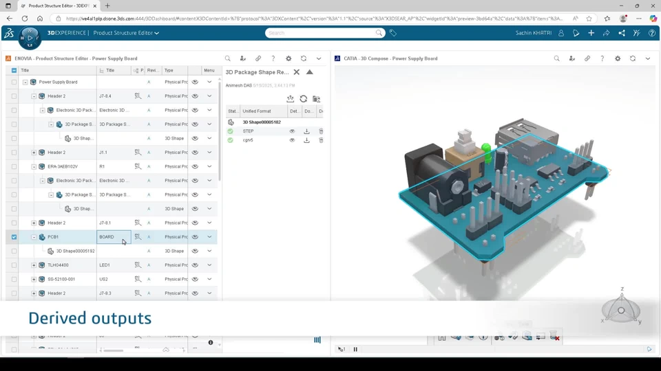Click link icon in ENOVIA panel header
Image resolution: width=661 pixels, height=371 pixels.
coord(258,58)
